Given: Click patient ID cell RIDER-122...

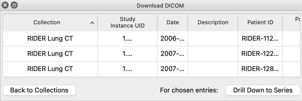Looking at the screenshot, I should (260, 54).
